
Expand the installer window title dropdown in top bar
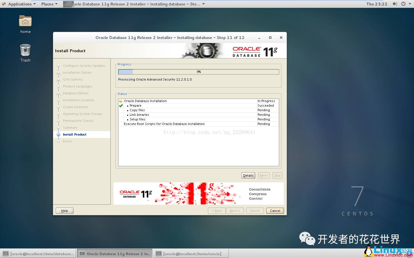[x=204, y=4]
